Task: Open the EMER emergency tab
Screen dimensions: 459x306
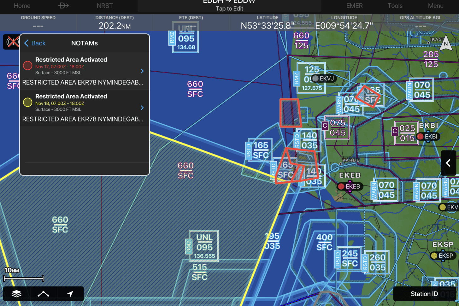Action: point(354,6)
